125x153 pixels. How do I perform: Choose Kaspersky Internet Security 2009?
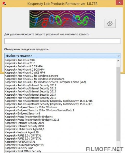click(61, 123)
